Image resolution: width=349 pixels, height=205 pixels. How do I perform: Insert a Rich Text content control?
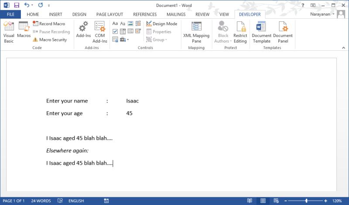pyautogui.click(x=115, y=23)
